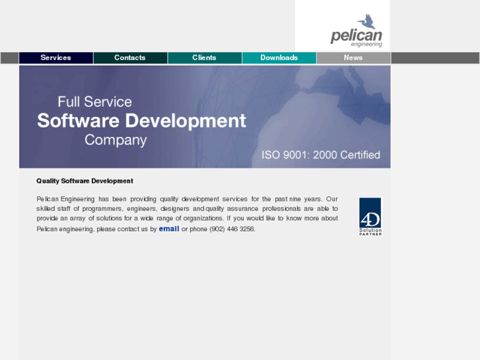Open the Downloads section

click(x=279, y=58)
